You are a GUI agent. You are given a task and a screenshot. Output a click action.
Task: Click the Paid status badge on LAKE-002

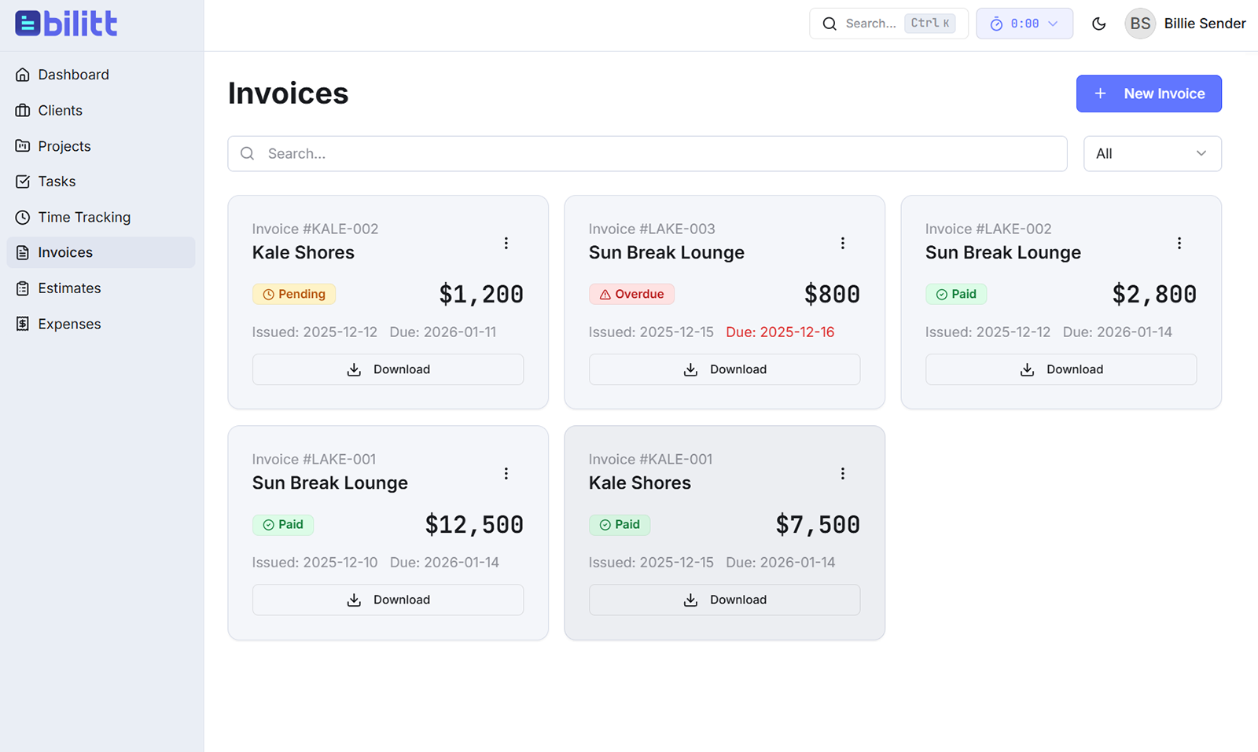pyautogui.click(x=956, y=294)
